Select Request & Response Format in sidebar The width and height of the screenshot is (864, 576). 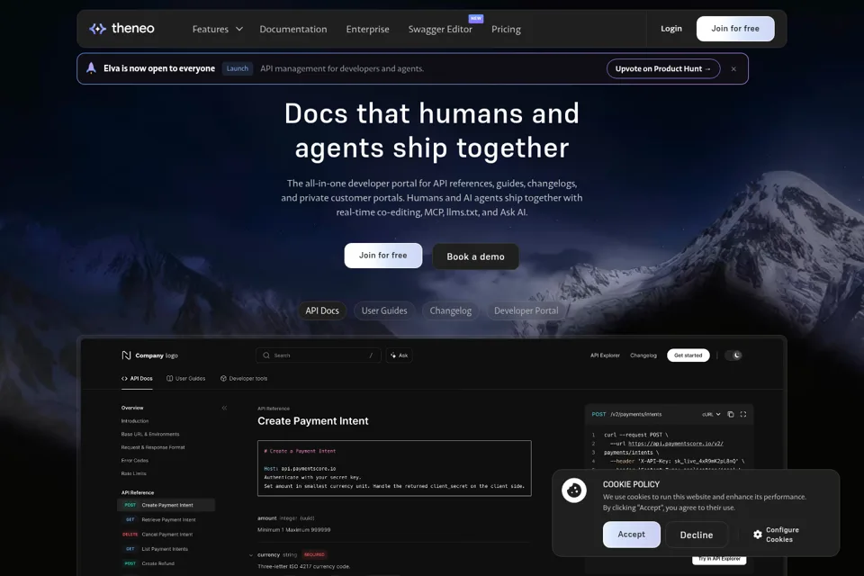click(x=153, y=447)
